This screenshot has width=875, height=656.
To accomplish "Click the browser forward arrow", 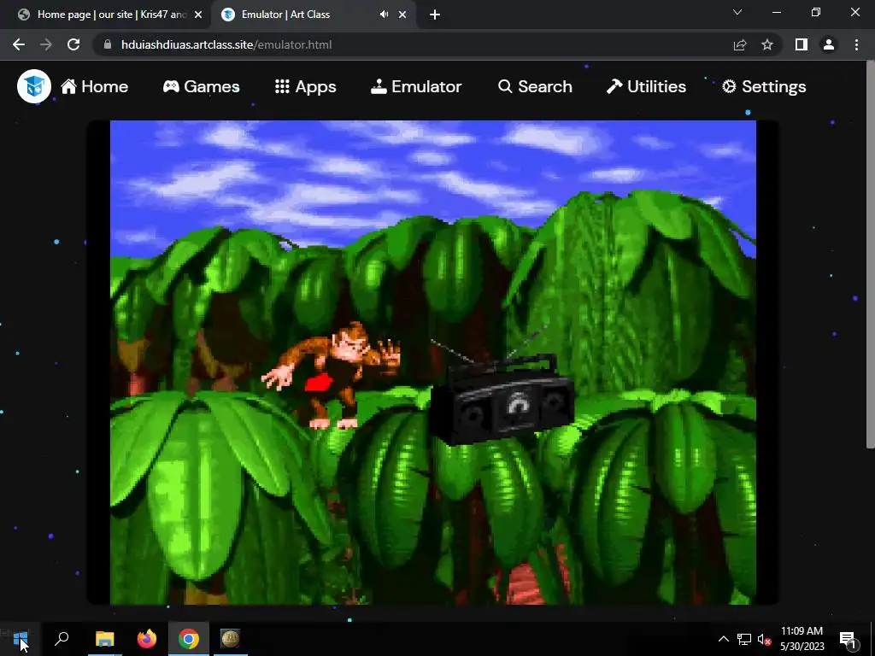I will tap(46, 44).
